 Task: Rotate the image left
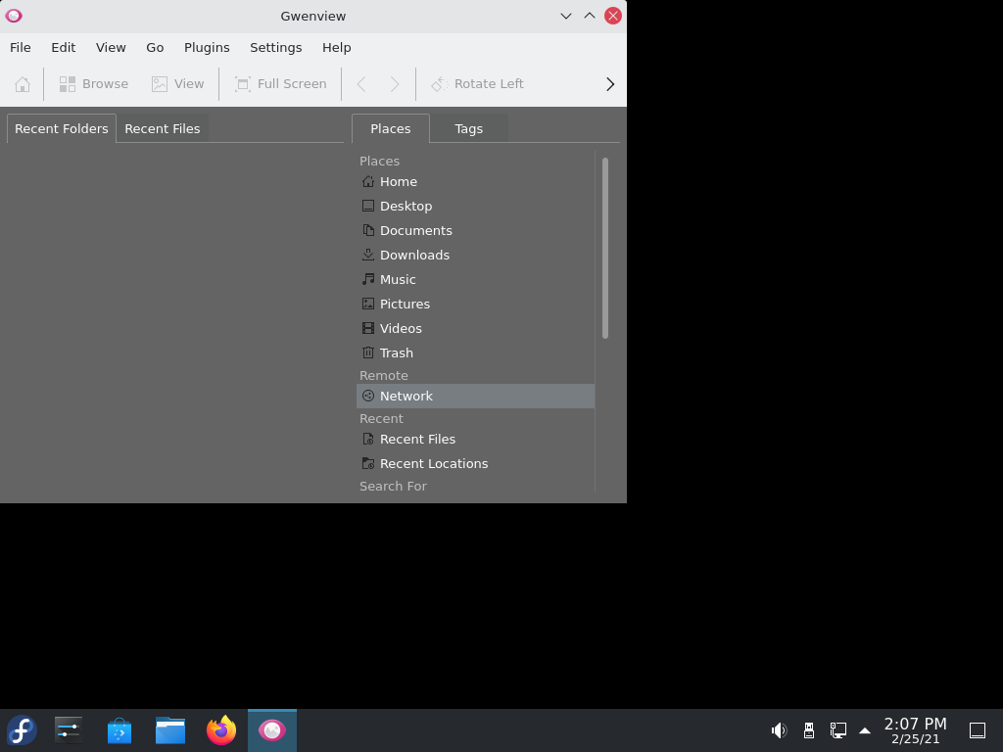tap(477, 84)
